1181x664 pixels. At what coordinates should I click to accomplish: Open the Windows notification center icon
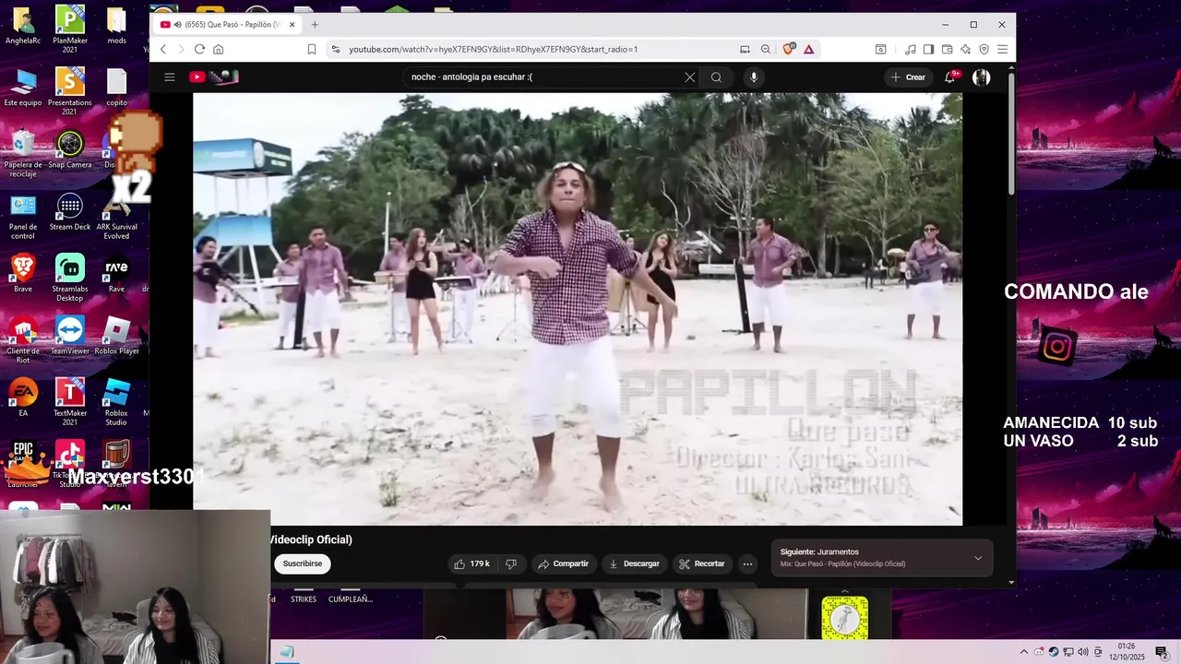pyautogui.click(x=1162, y=652)
